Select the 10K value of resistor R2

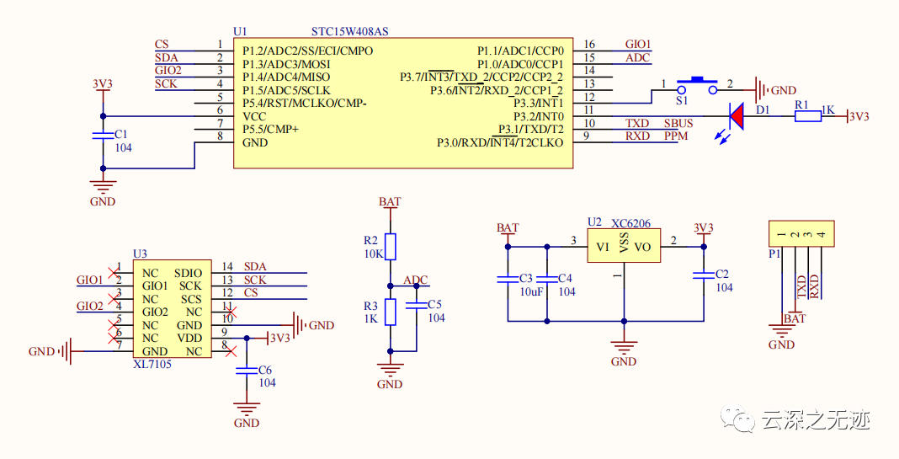(373, 254)
